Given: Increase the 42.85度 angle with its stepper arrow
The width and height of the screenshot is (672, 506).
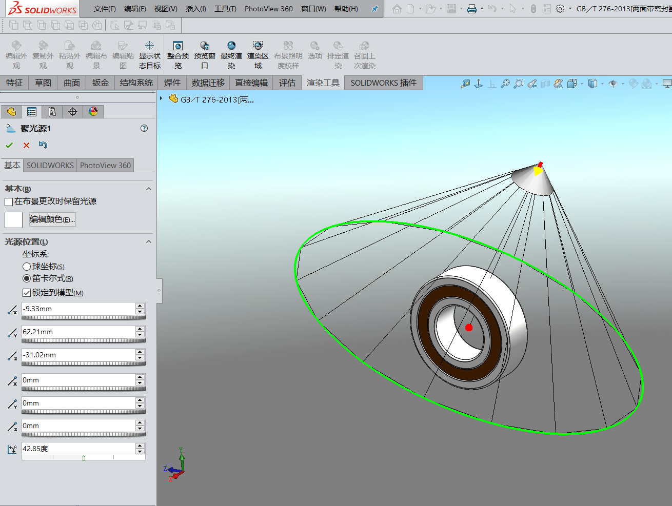Looking at the screenshot, I should pyautogui.click(x=140, y=446).
